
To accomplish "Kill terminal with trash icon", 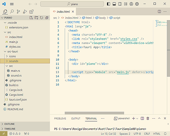I will pos(148,118).
